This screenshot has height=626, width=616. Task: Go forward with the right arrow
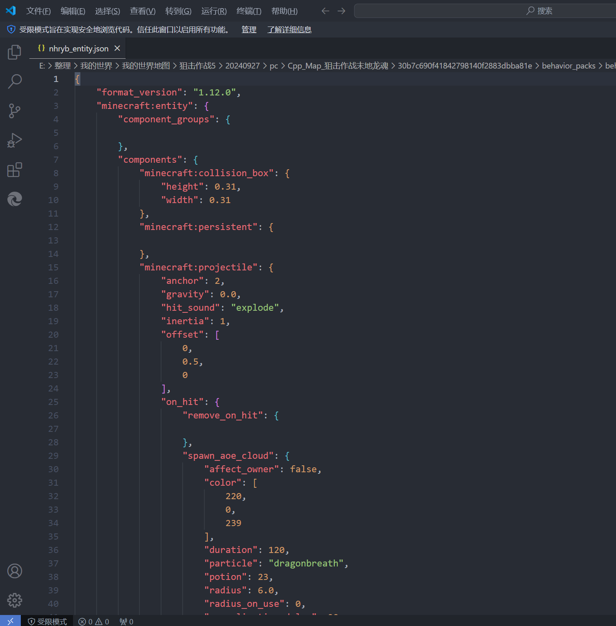pos(341,11)
